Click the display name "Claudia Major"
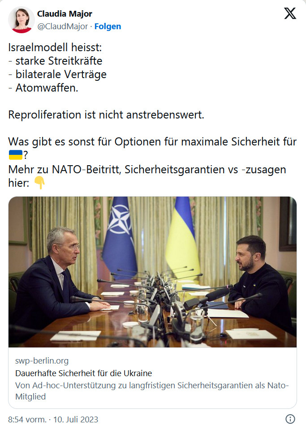 click(65, 14)
